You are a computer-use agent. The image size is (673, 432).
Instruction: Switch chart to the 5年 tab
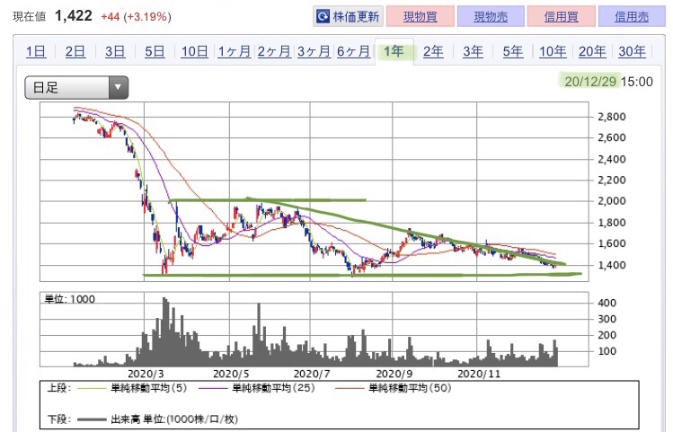coord(512,52)
